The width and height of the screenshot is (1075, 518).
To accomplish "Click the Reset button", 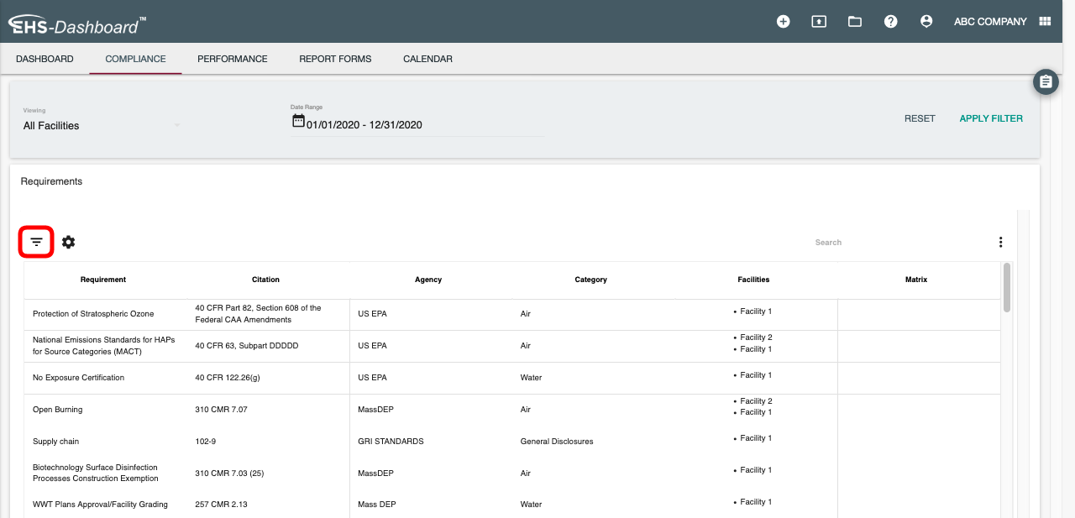I will coord(920,118).
